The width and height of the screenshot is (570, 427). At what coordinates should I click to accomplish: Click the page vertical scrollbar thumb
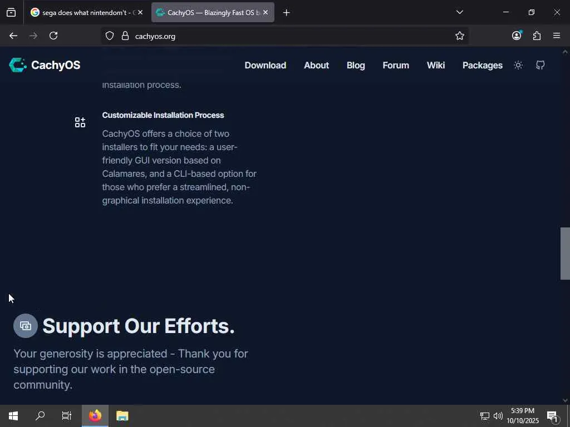click(x=565, y=254)
